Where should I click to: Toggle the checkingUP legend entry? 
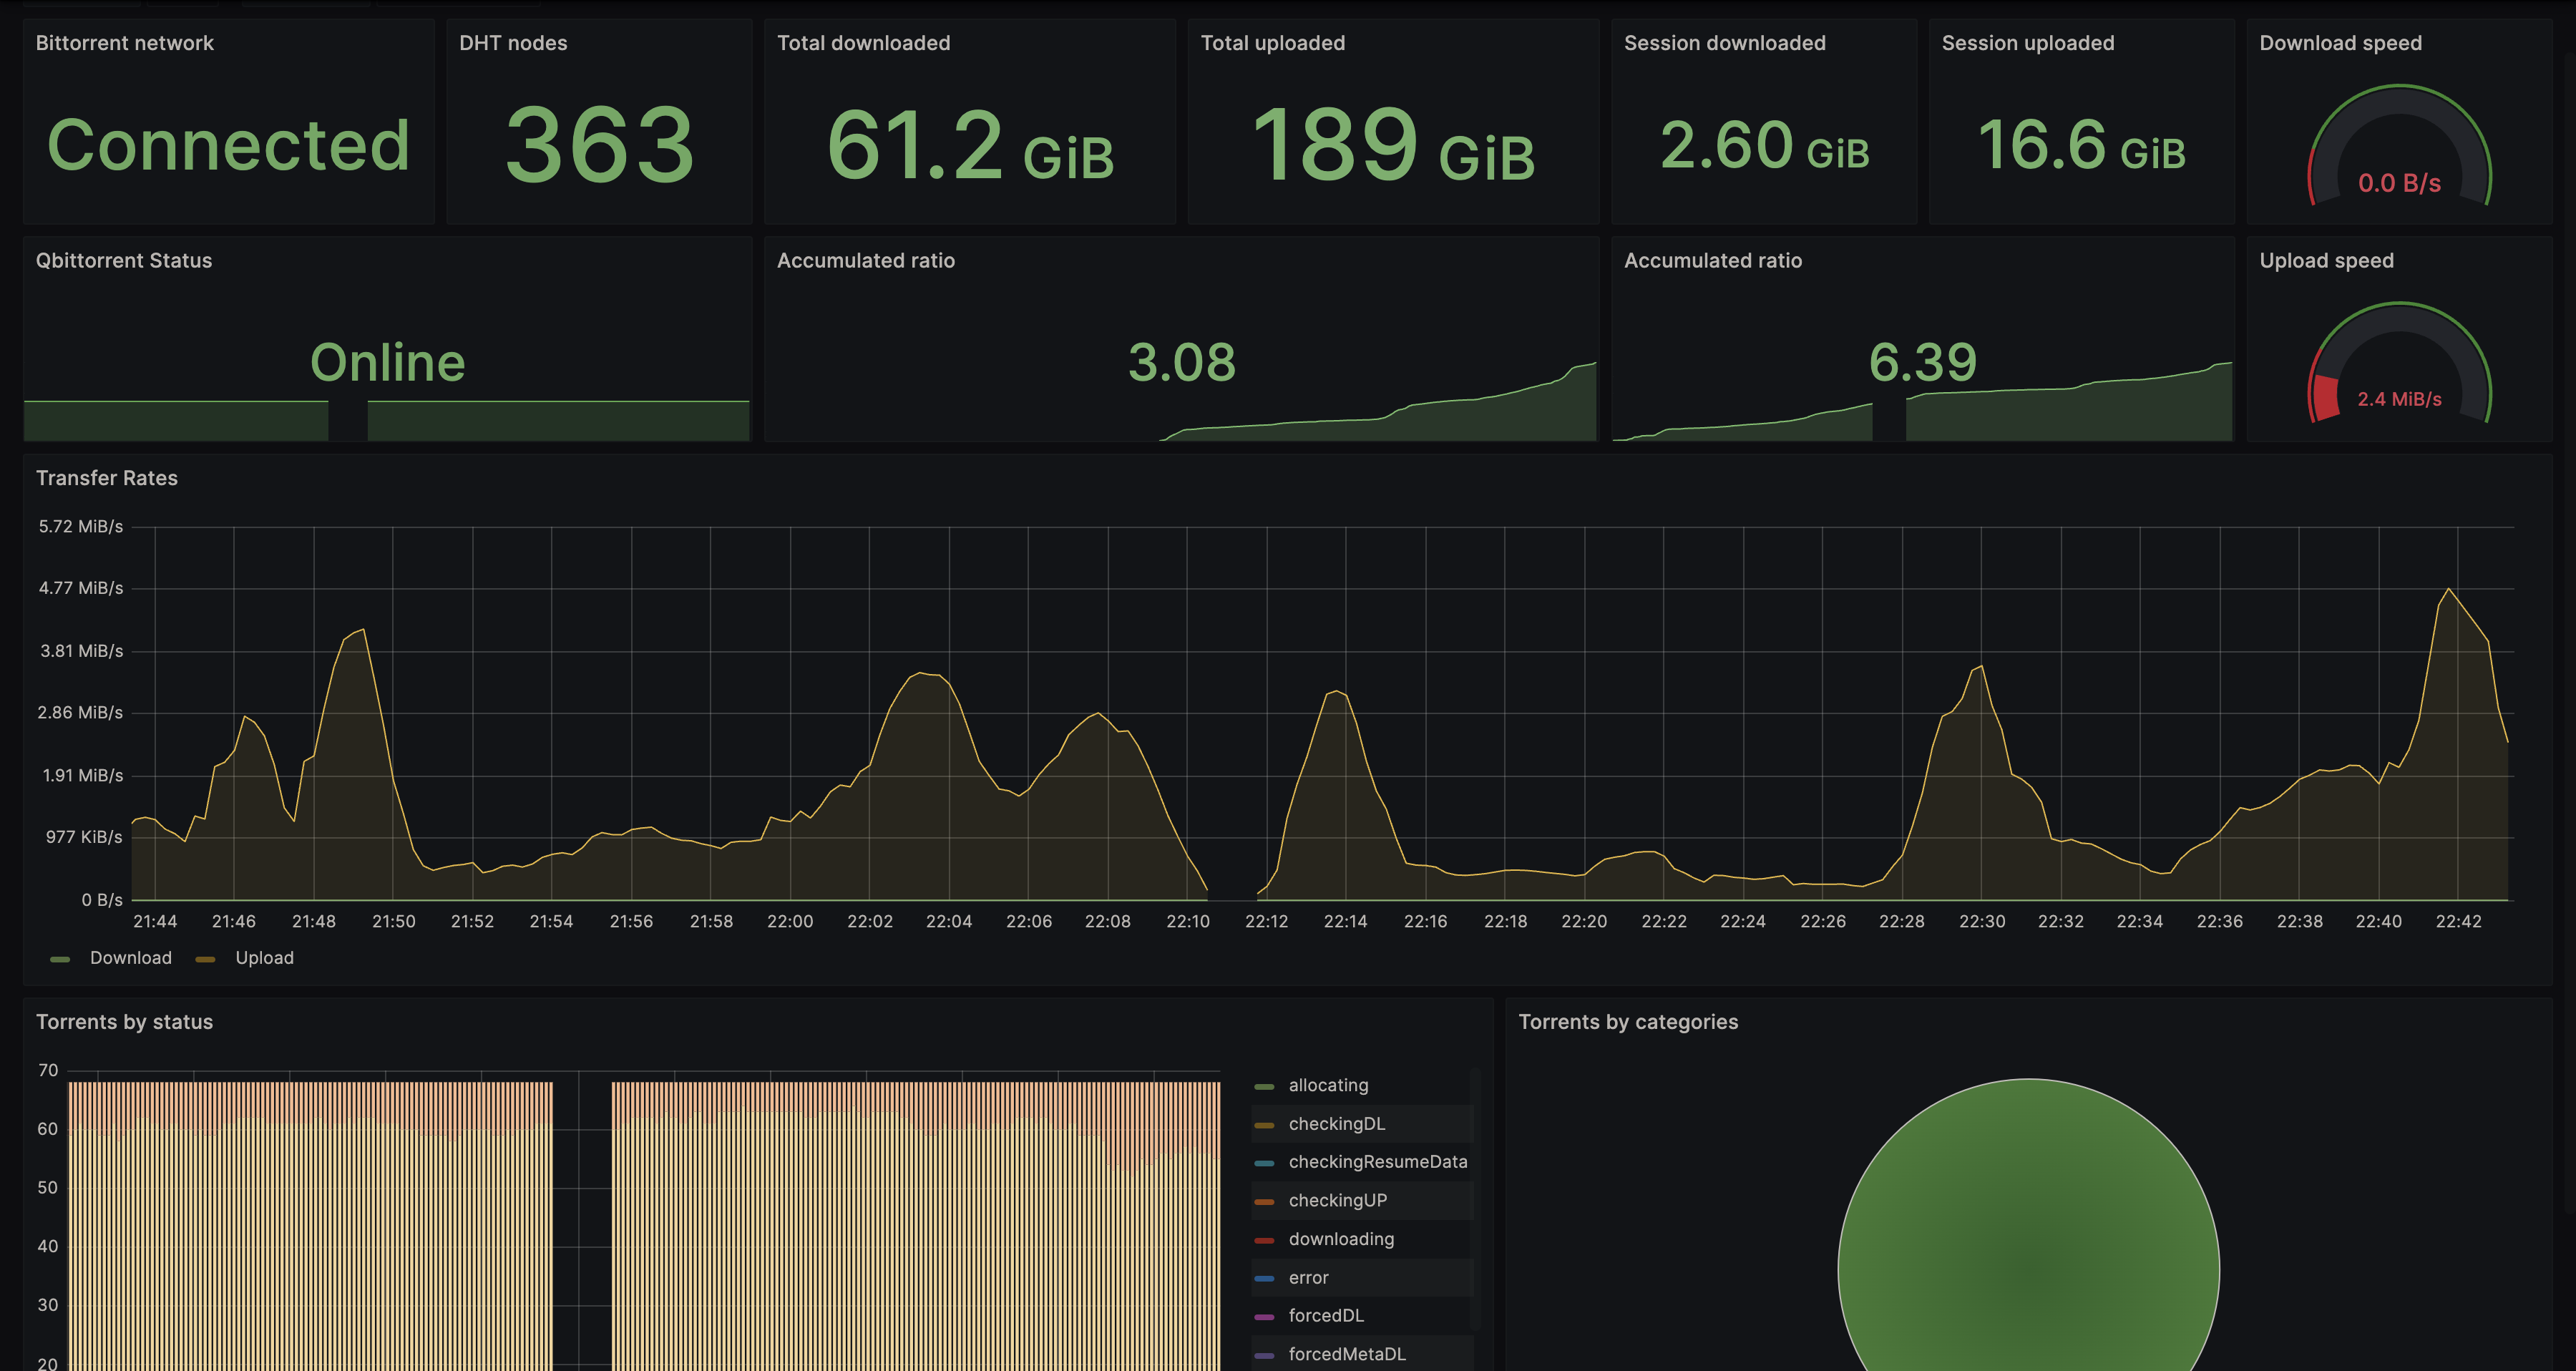coord(1337,1200)
